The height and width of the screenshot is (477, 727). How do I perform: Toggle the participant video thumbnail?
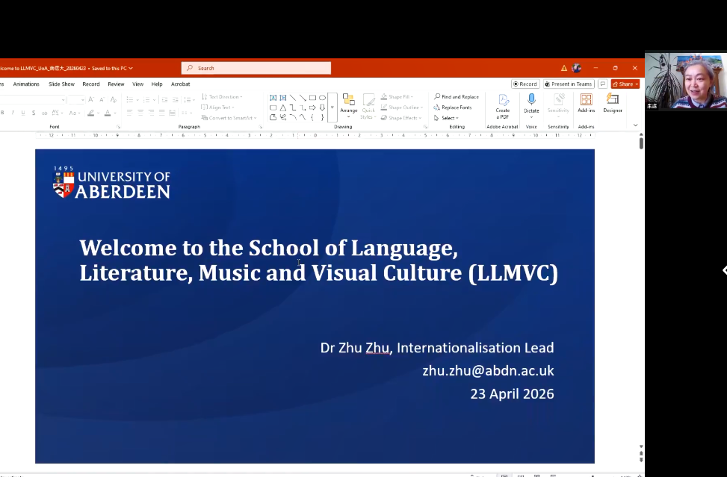685,81
